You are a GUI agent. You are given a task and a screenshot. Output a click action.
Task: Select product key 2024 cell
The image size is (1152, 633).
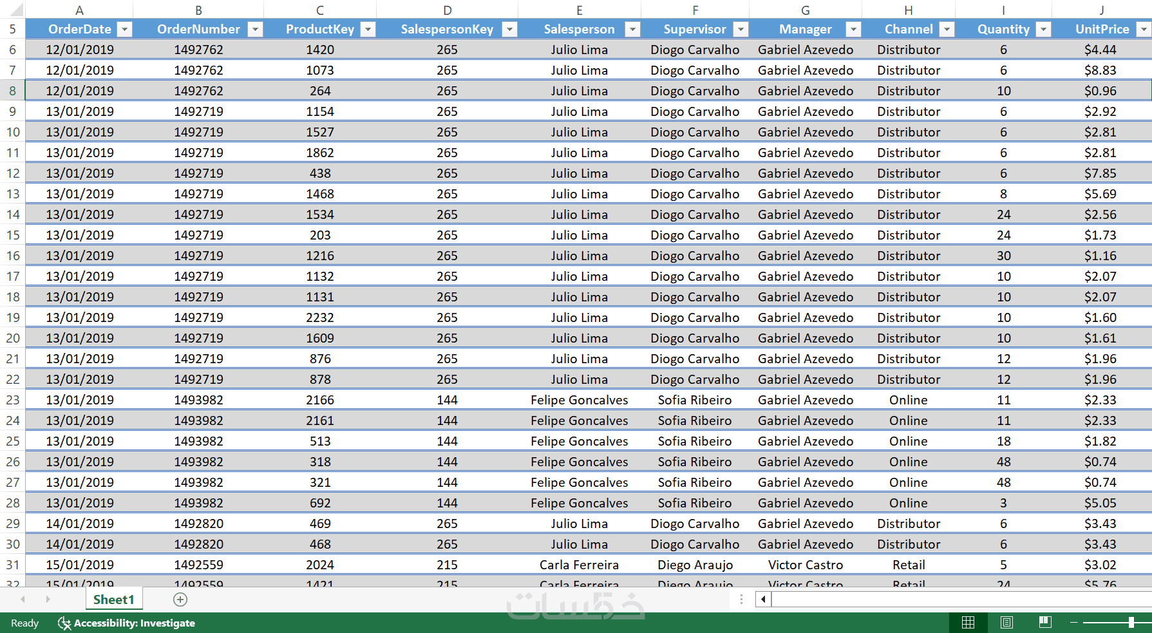click(x=320, y=565)
